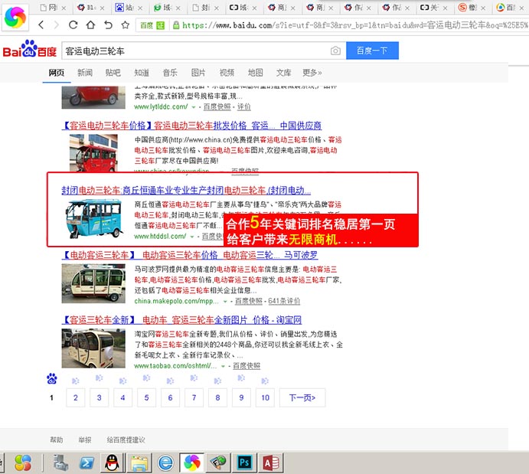
Task: Click the 帮助 footer link
Action: point(57,440)
